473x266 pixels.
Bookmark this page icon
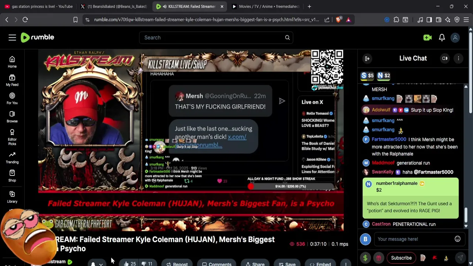pos(75,20)
